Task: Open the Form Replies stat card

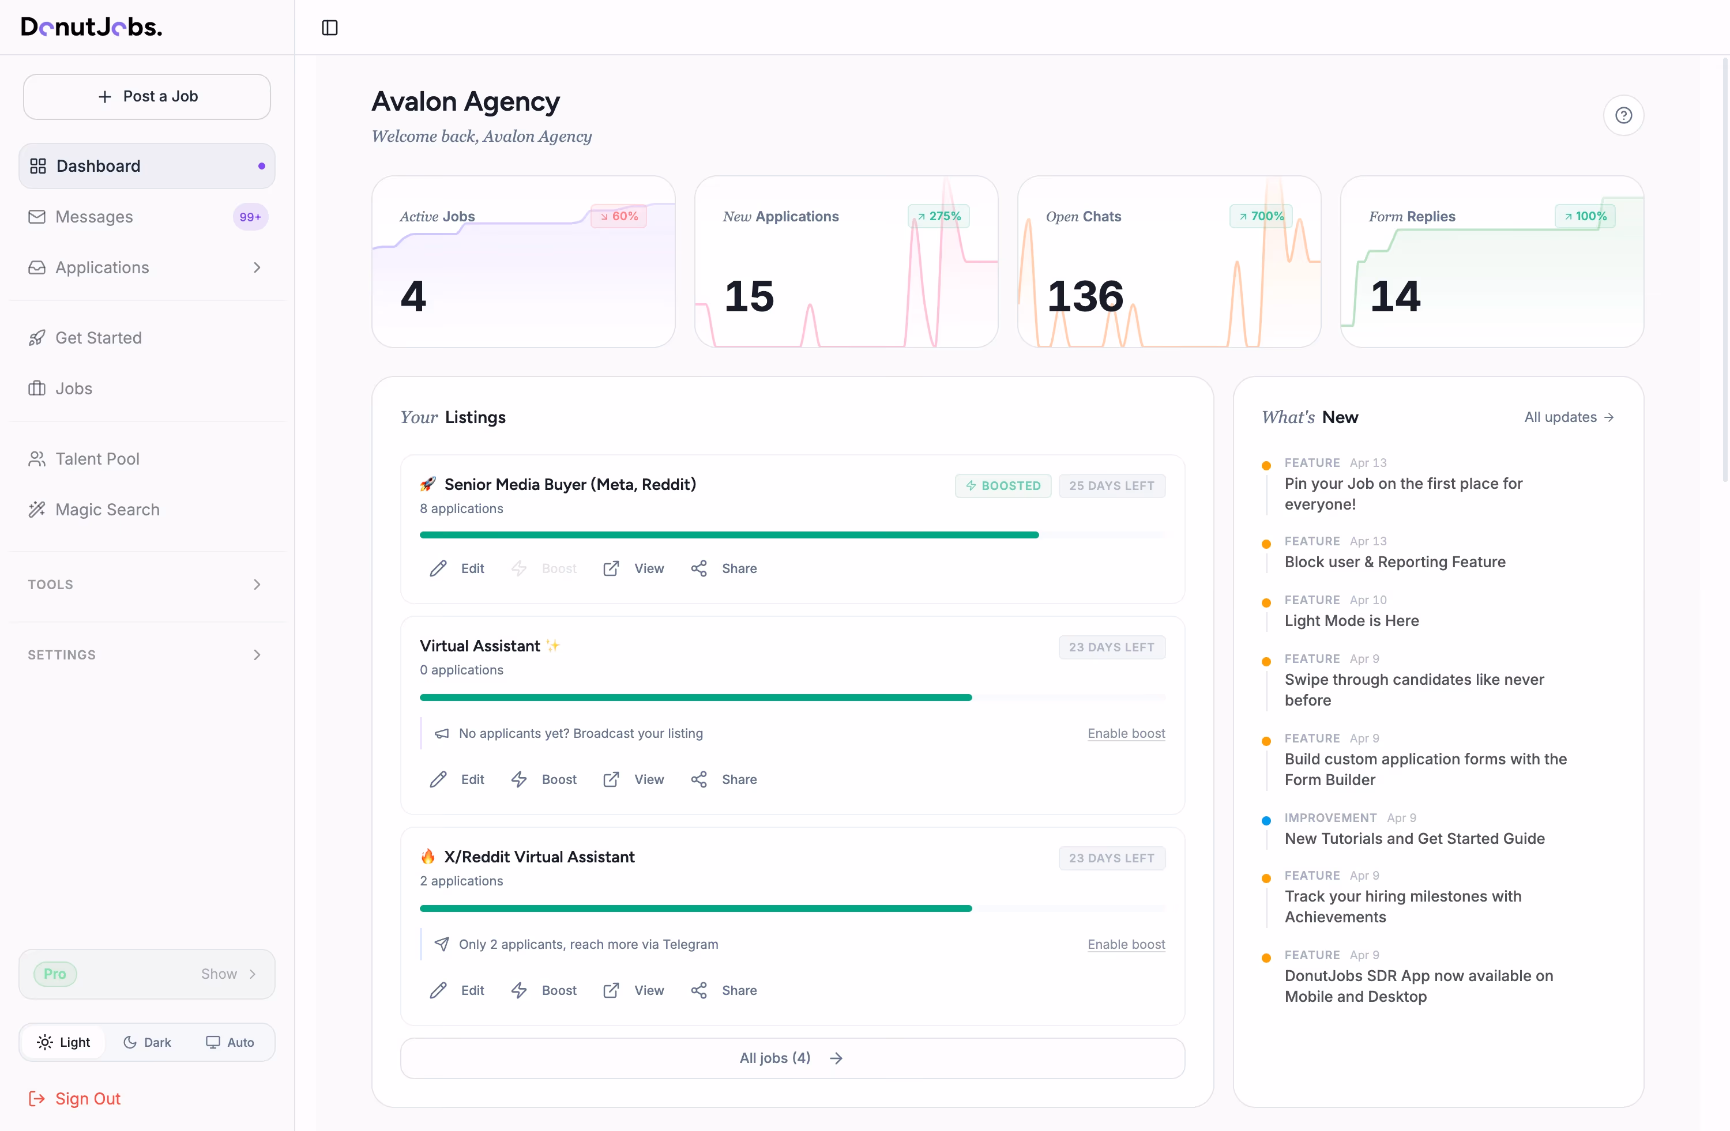Action: coord(1492,262)
